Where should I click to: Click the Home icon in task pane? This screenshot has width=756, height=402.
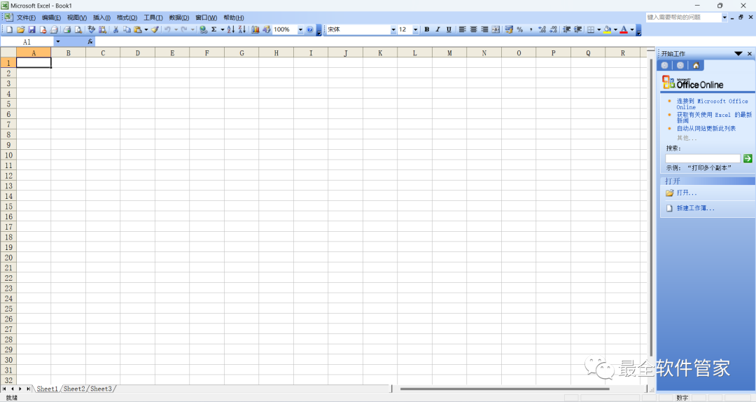pos(696,65)
